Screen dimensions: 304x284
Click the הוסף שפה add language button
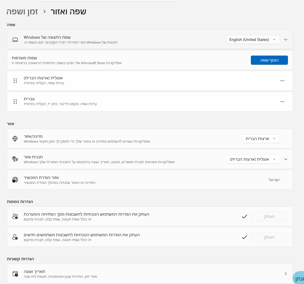(269, 60)
